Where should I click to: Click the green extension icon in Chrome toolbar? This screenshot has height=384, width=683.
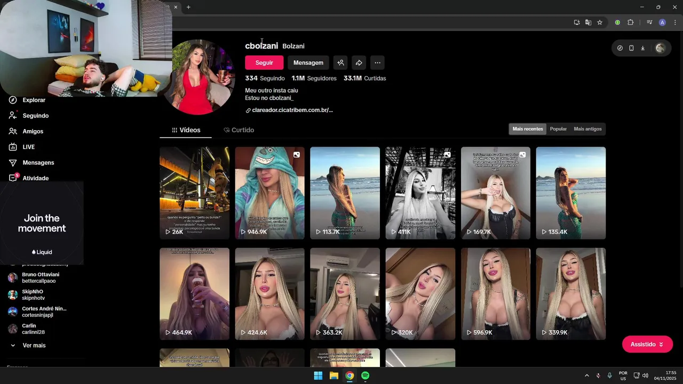(617, 22)
